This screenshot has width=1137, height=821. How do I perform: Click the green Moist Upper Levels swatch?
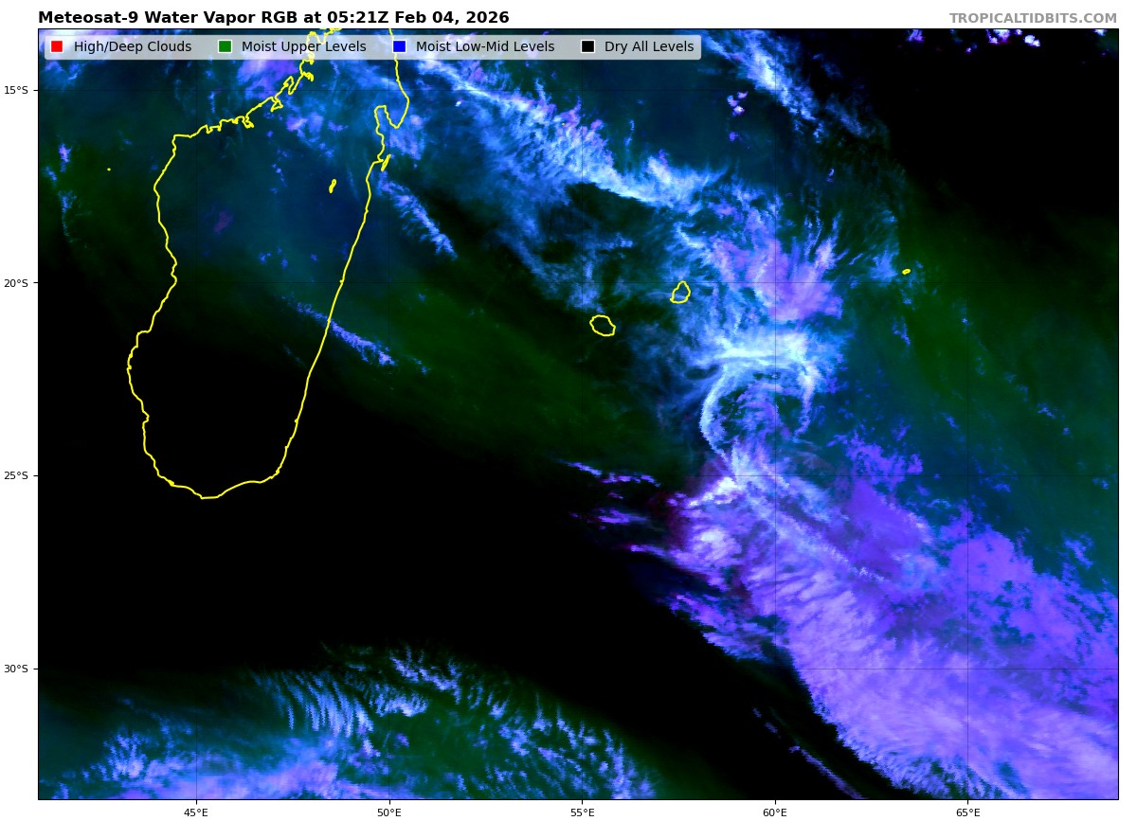point(225,46)
